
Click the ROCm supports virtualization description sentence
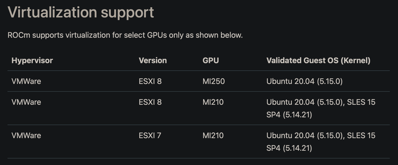pos(125,35)
